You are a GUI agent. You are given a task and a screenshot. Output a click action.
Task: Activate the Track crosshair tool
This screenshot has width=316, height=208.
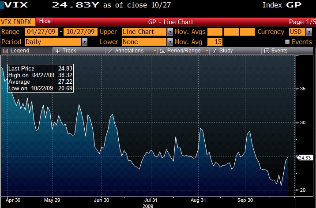coord(58,51)
